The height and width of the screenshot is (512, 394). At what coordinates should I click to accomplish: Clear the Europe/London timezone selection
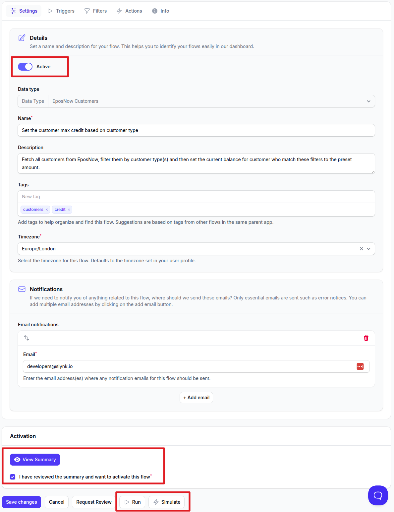(361, 249)
